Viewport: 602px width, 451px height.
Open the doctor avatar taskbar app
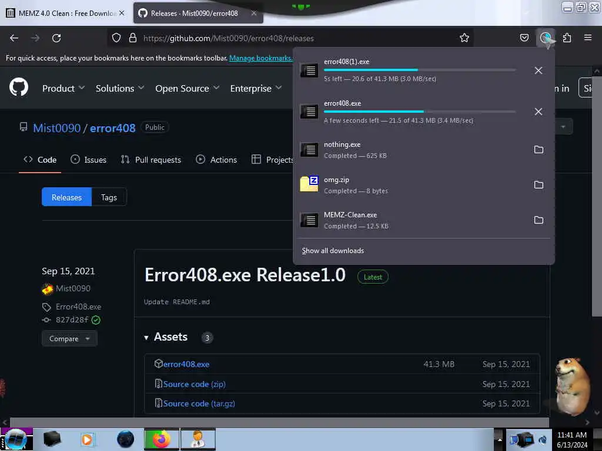[x=198, y=439]
